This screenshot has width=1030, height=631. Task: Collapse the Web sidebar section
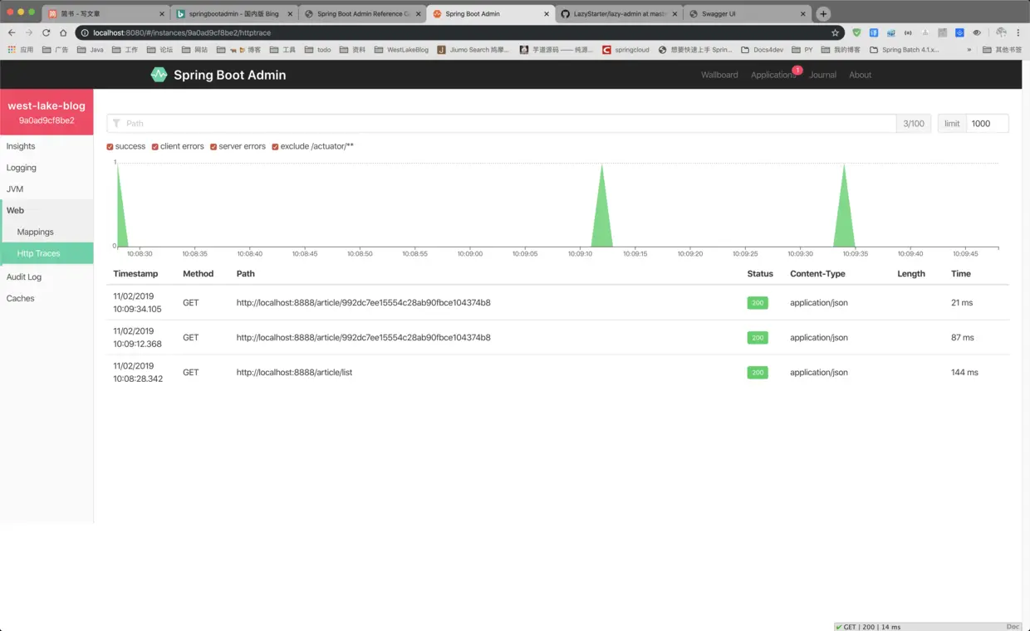(x=47, y=211)
